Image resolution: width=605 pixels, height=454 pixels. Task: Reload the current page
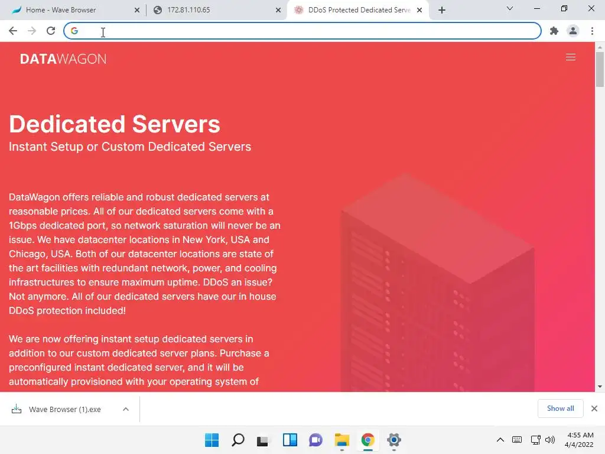click(x=51, y=31)
